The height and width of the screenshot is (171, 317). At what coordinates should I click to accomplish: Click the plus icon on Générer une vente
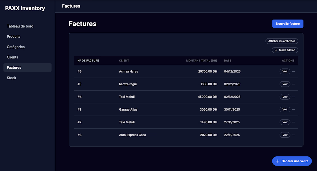[x=278, y=161]
